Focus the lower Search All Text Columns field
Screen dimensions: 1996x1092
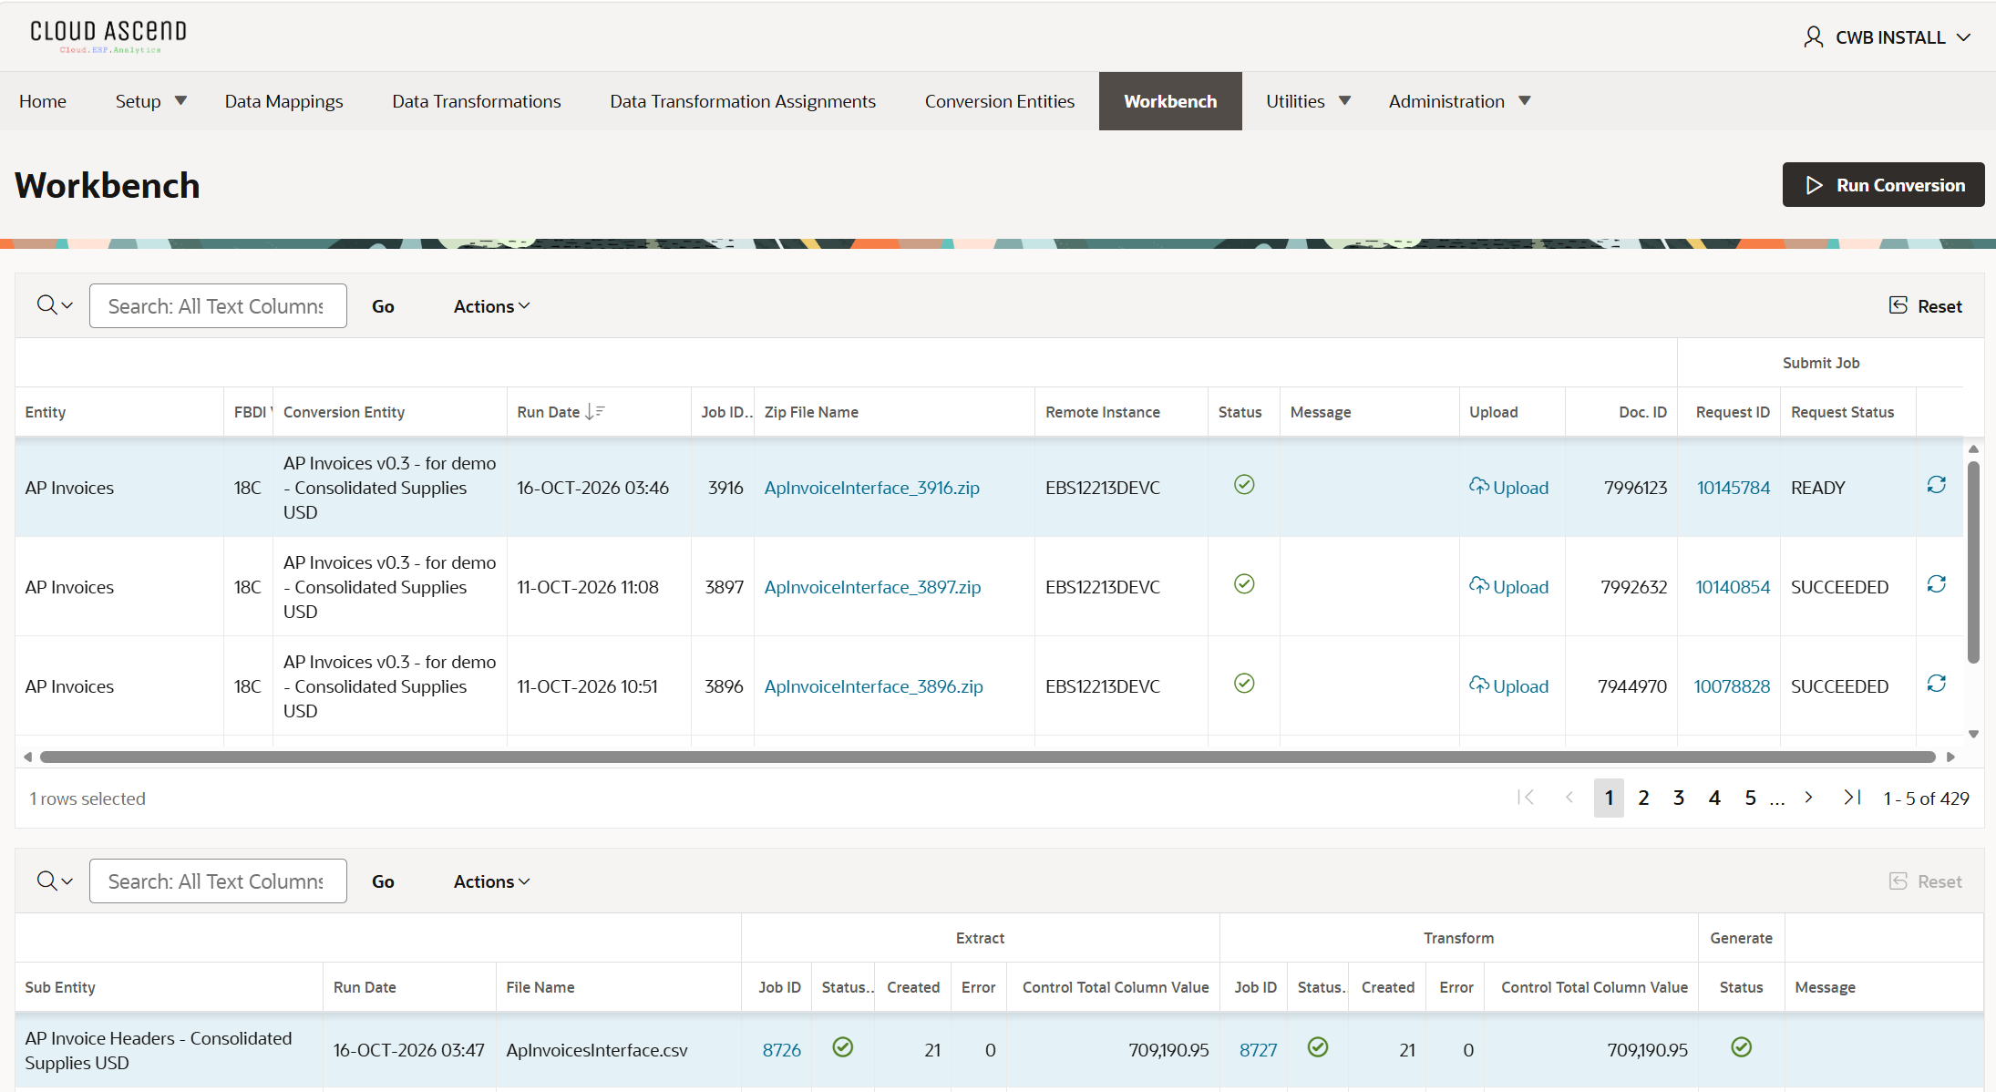pos(218,881)
